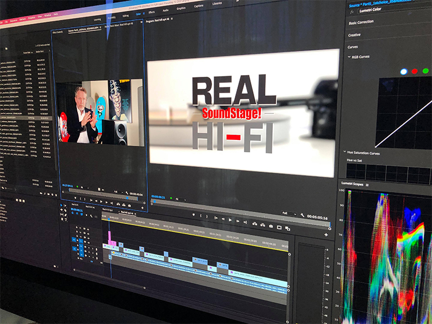The height and width of the screenshot is (324, 432).
Task: Open Program monitor playback resolution dropdown
Action: pos(289,213)
